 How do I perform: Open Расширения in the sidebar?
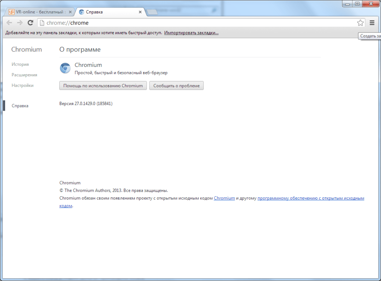pos(24,75)
